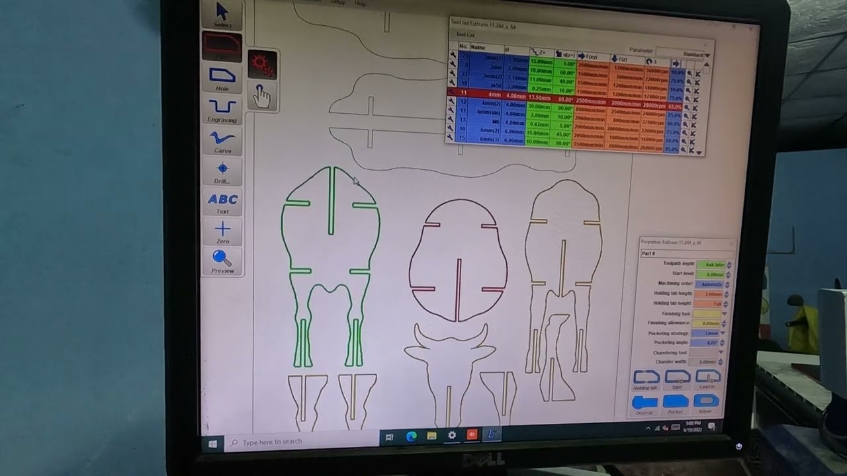The height and width of the screenshot is (476, 847).
Task: Click the Z+ depth column header
Action: pos(541,52)
